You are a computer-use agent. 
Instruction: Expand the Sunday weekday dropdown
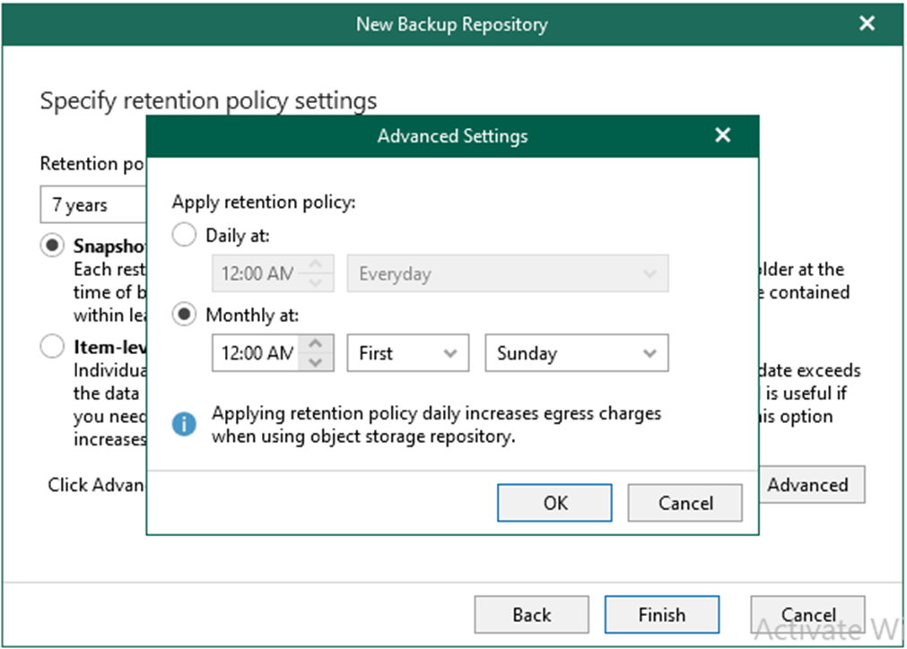click(x=576, y=353)
